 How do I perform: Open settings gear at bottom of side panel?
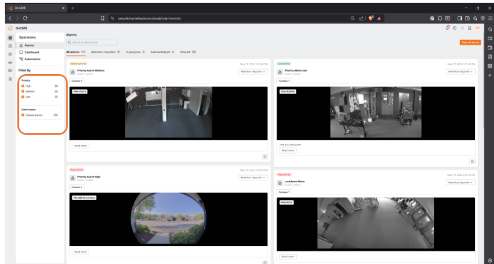(490, 260)
